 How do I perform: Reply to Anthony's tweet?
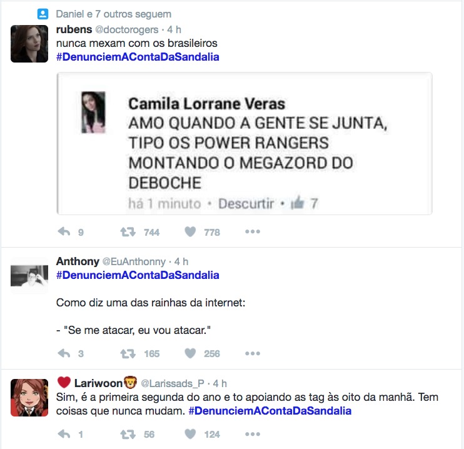tap(64, 353)
